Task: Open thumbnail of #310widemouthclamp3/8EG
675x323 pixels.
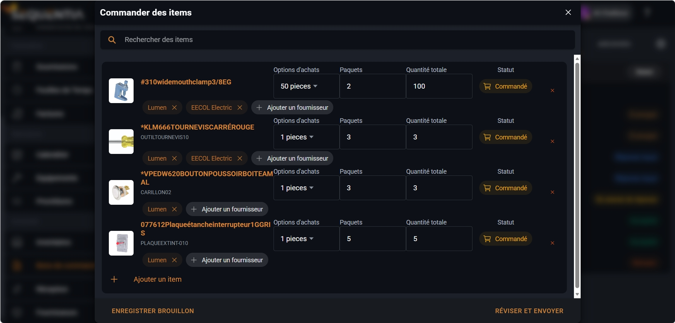Action: (121, 91)
